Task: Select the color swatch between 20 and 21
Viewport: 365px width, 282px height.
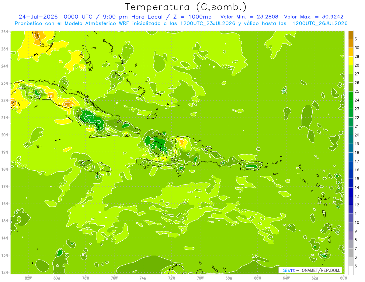Action: (x=351, y=131)
